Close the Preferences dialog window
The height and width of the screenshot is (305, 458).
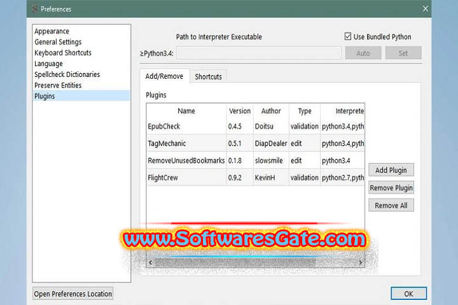[425, 9]
